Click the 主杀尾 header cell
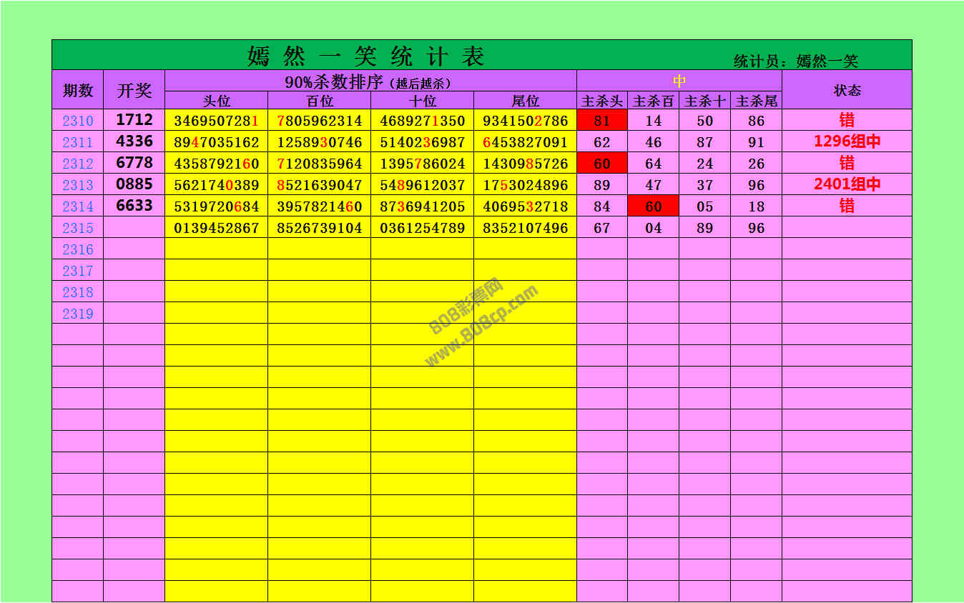 click(756, 101)
